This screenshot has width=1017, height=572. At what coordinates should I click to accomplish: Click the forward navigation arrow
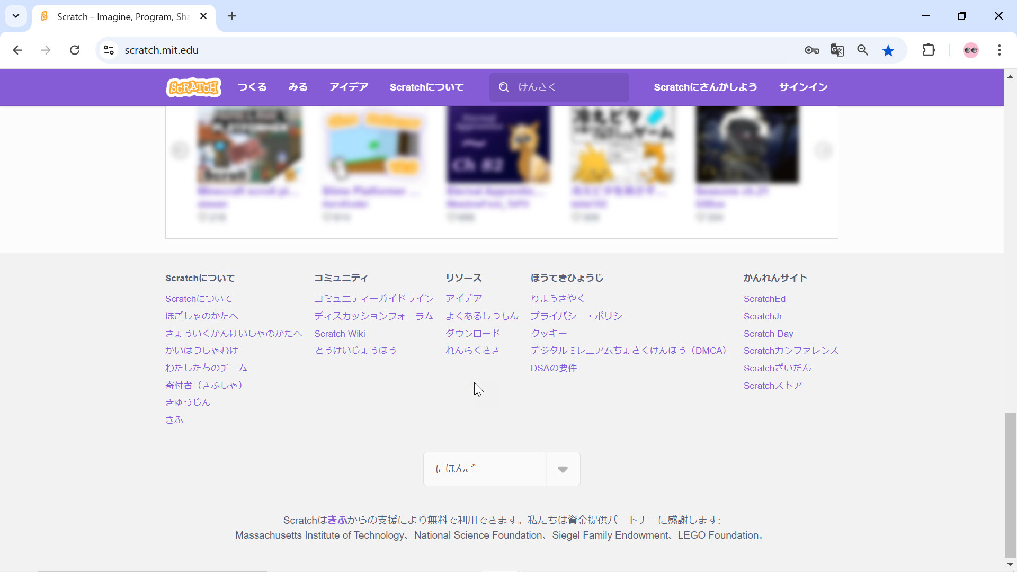46,50
